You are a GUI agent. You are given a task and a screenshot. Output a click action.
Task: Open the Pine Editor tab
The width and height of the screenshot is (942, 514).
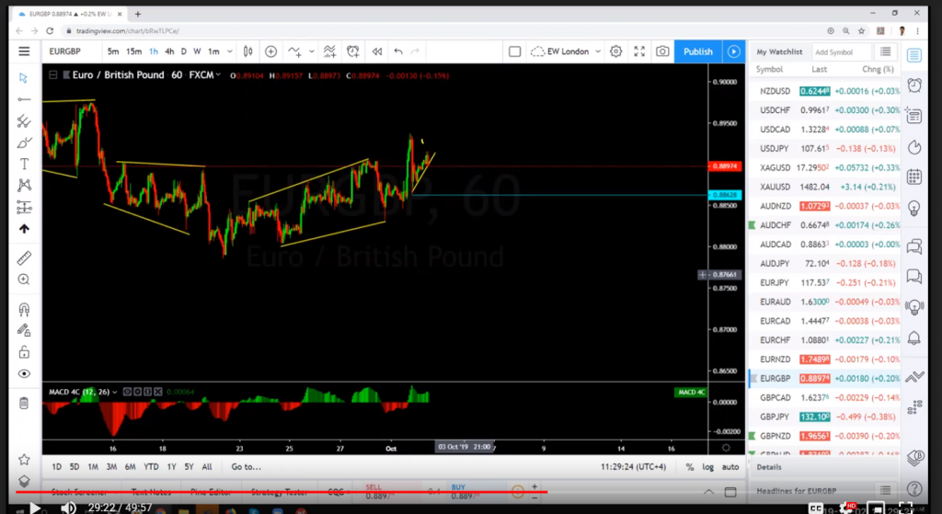(x=211, y=492)
